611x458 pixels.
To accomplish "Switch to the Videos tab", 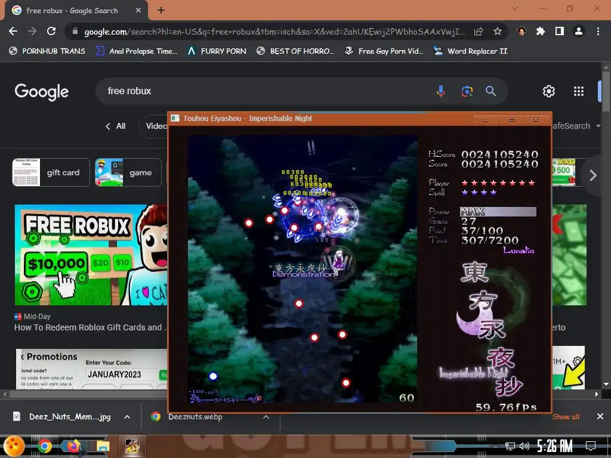I will (x=153, y=126).
